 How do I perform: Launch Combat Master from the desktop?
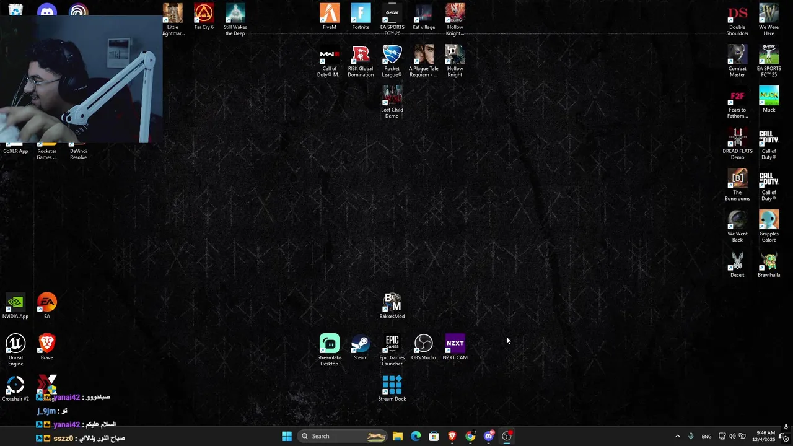coord(737,61)
